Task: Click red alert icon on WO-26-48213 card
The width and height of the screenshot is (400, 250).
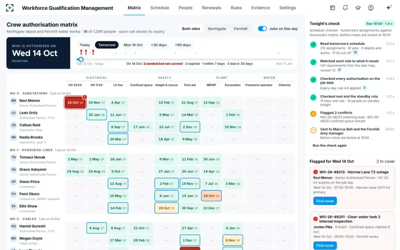Action: click(x=315, y=172)
